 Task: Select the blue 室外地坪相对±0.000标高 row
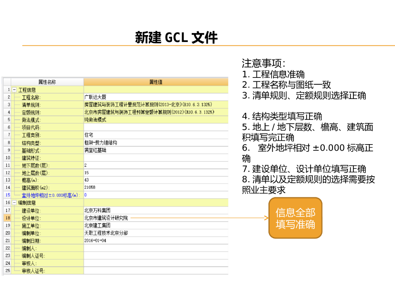click(x=116, y=195)
